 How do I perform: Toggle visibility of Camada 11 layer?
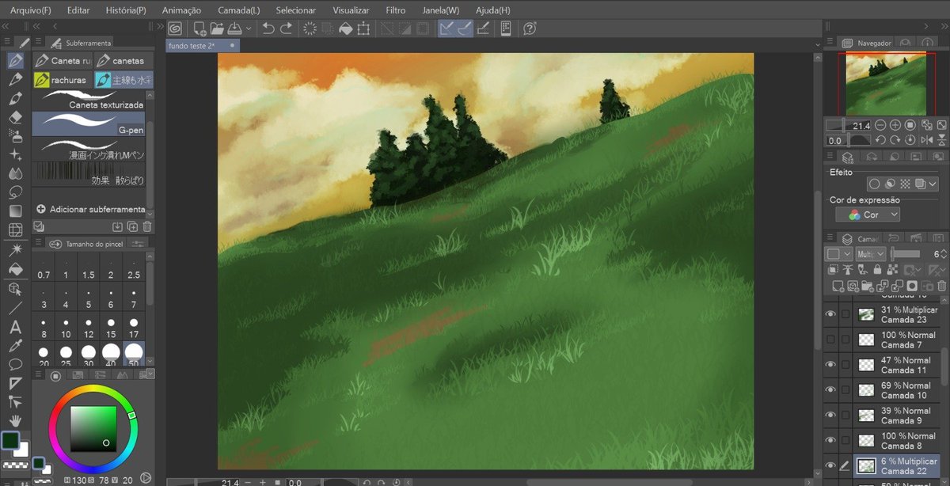[830, 365]
